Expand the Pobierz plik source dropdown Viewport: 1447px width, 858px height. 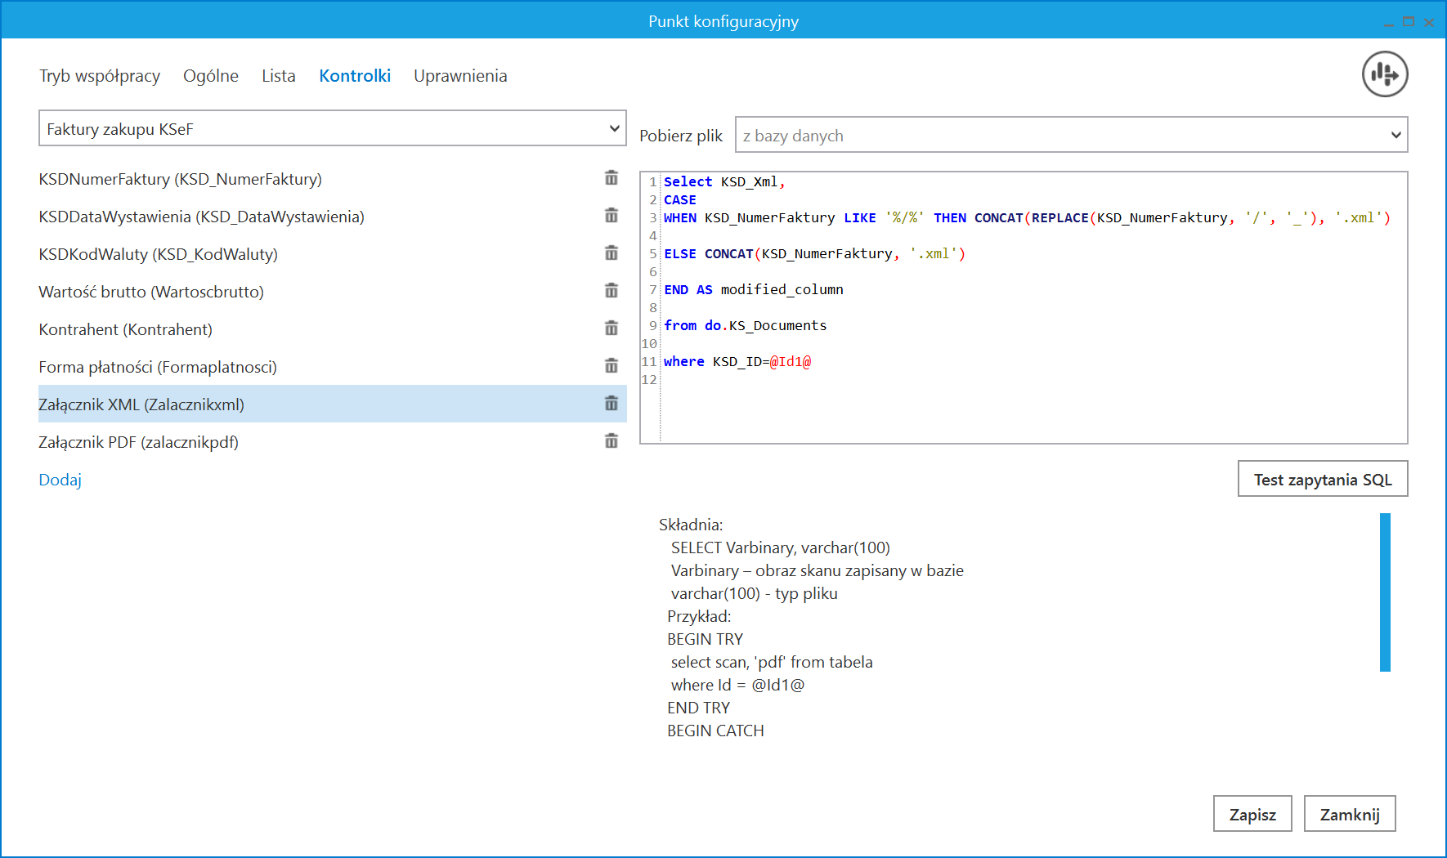coord(1071,136)
